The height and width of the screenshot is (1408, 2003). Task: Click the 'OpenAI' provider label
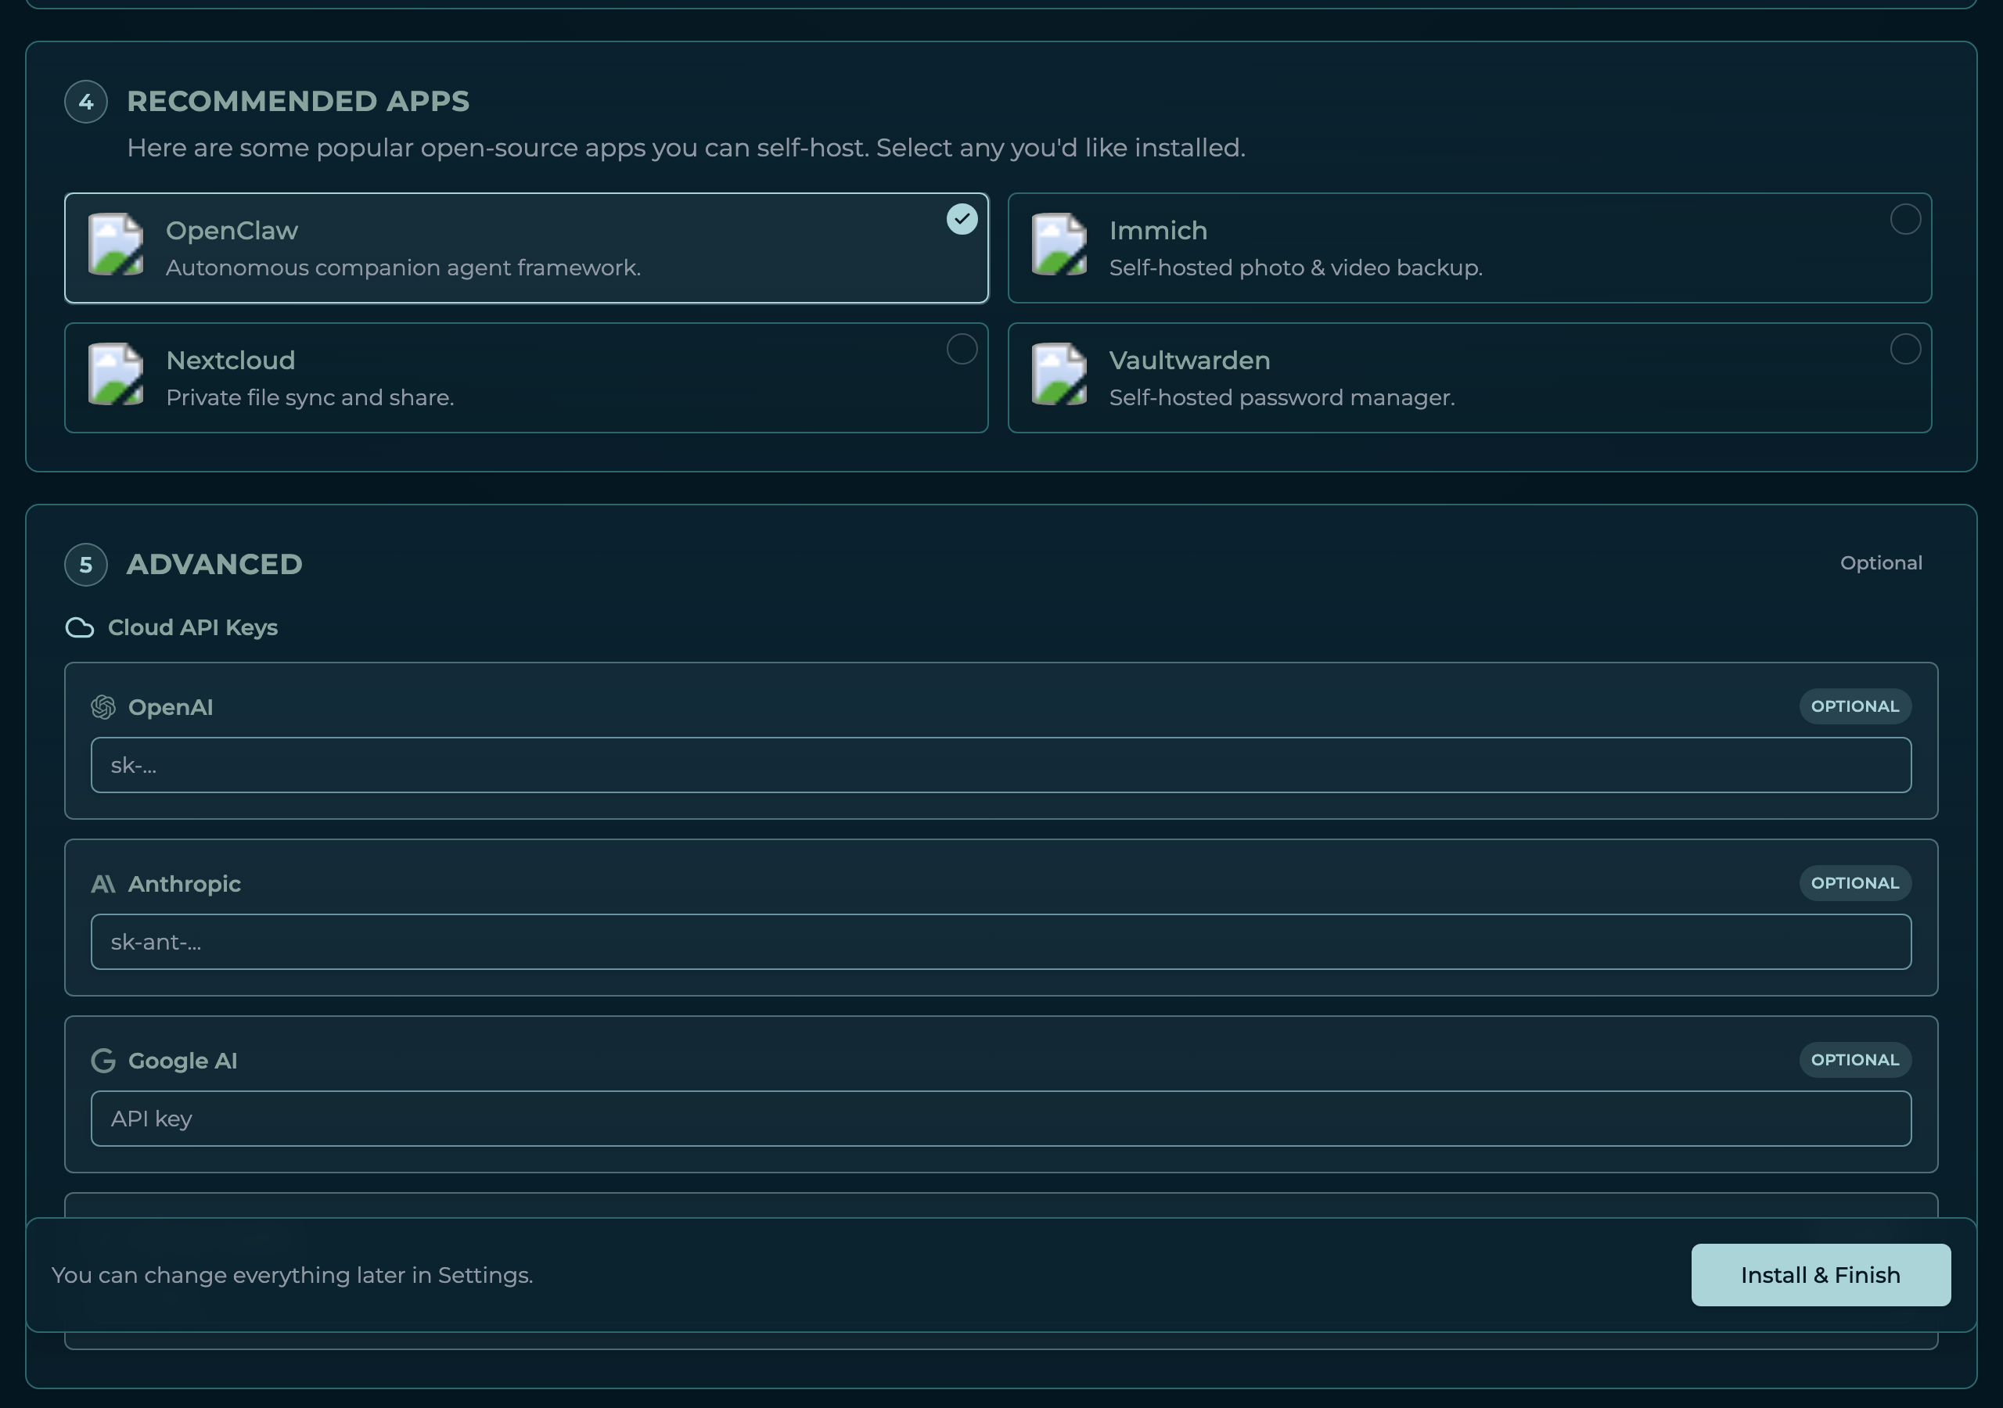coord(170,707)
